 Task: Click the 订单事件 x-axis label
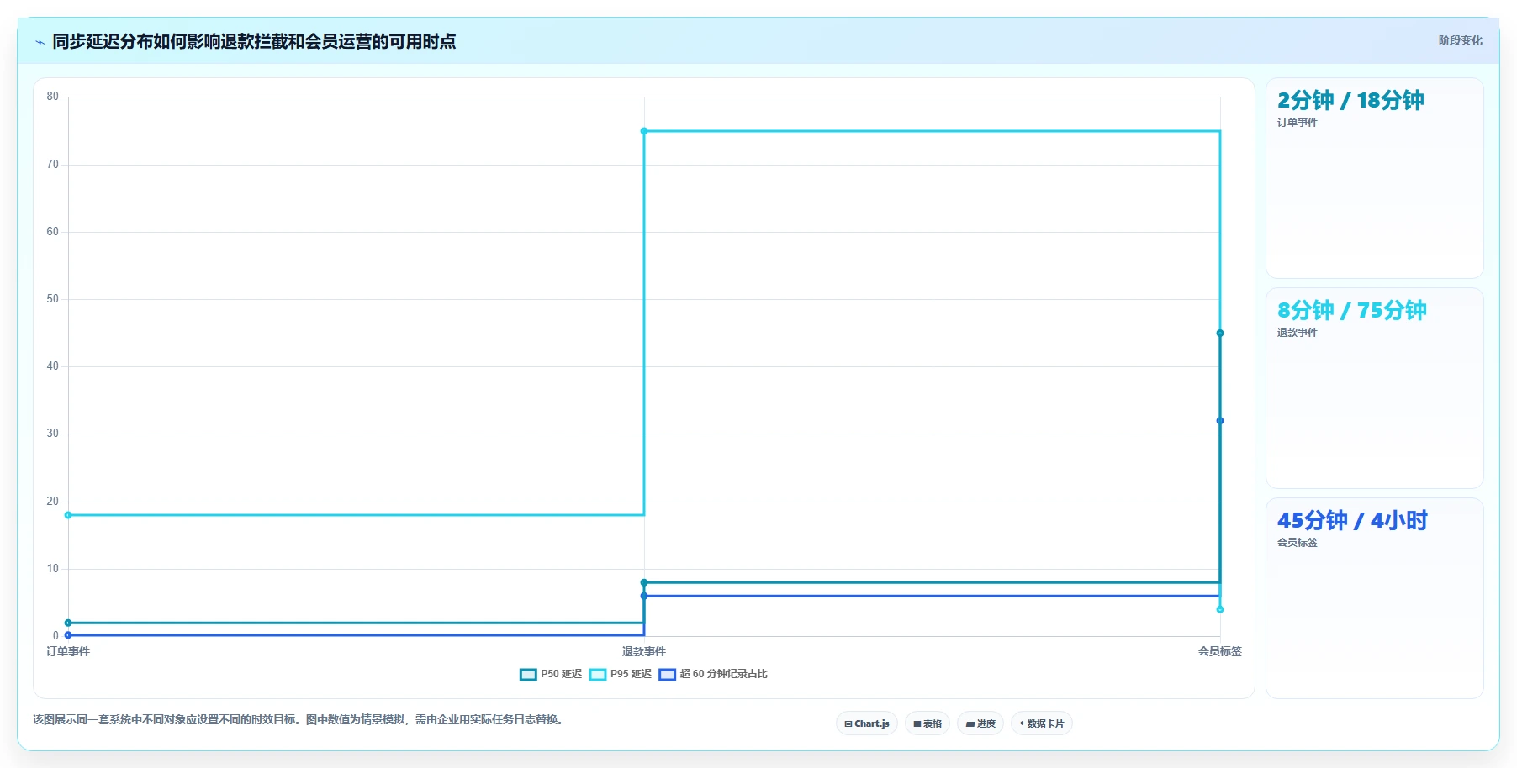pyautogui.click(x=68, y=651)
